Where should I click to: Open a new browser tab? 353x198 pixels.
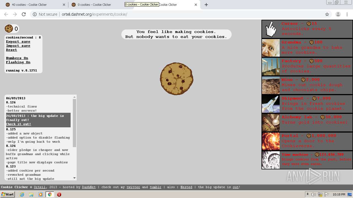tap(206, 5)
